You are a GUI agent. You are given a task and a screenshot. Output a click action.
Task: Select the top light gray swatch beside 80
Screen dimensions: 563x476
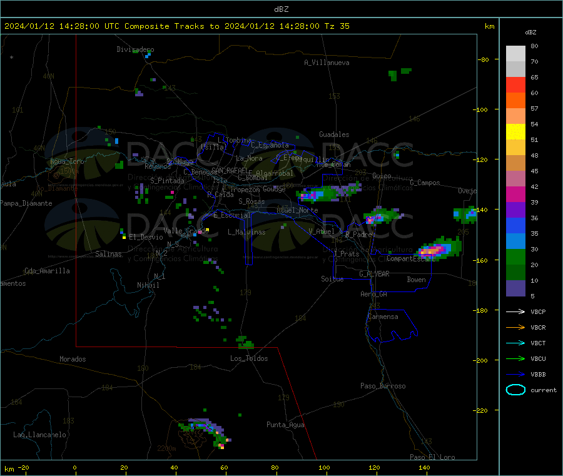[515, 54]
